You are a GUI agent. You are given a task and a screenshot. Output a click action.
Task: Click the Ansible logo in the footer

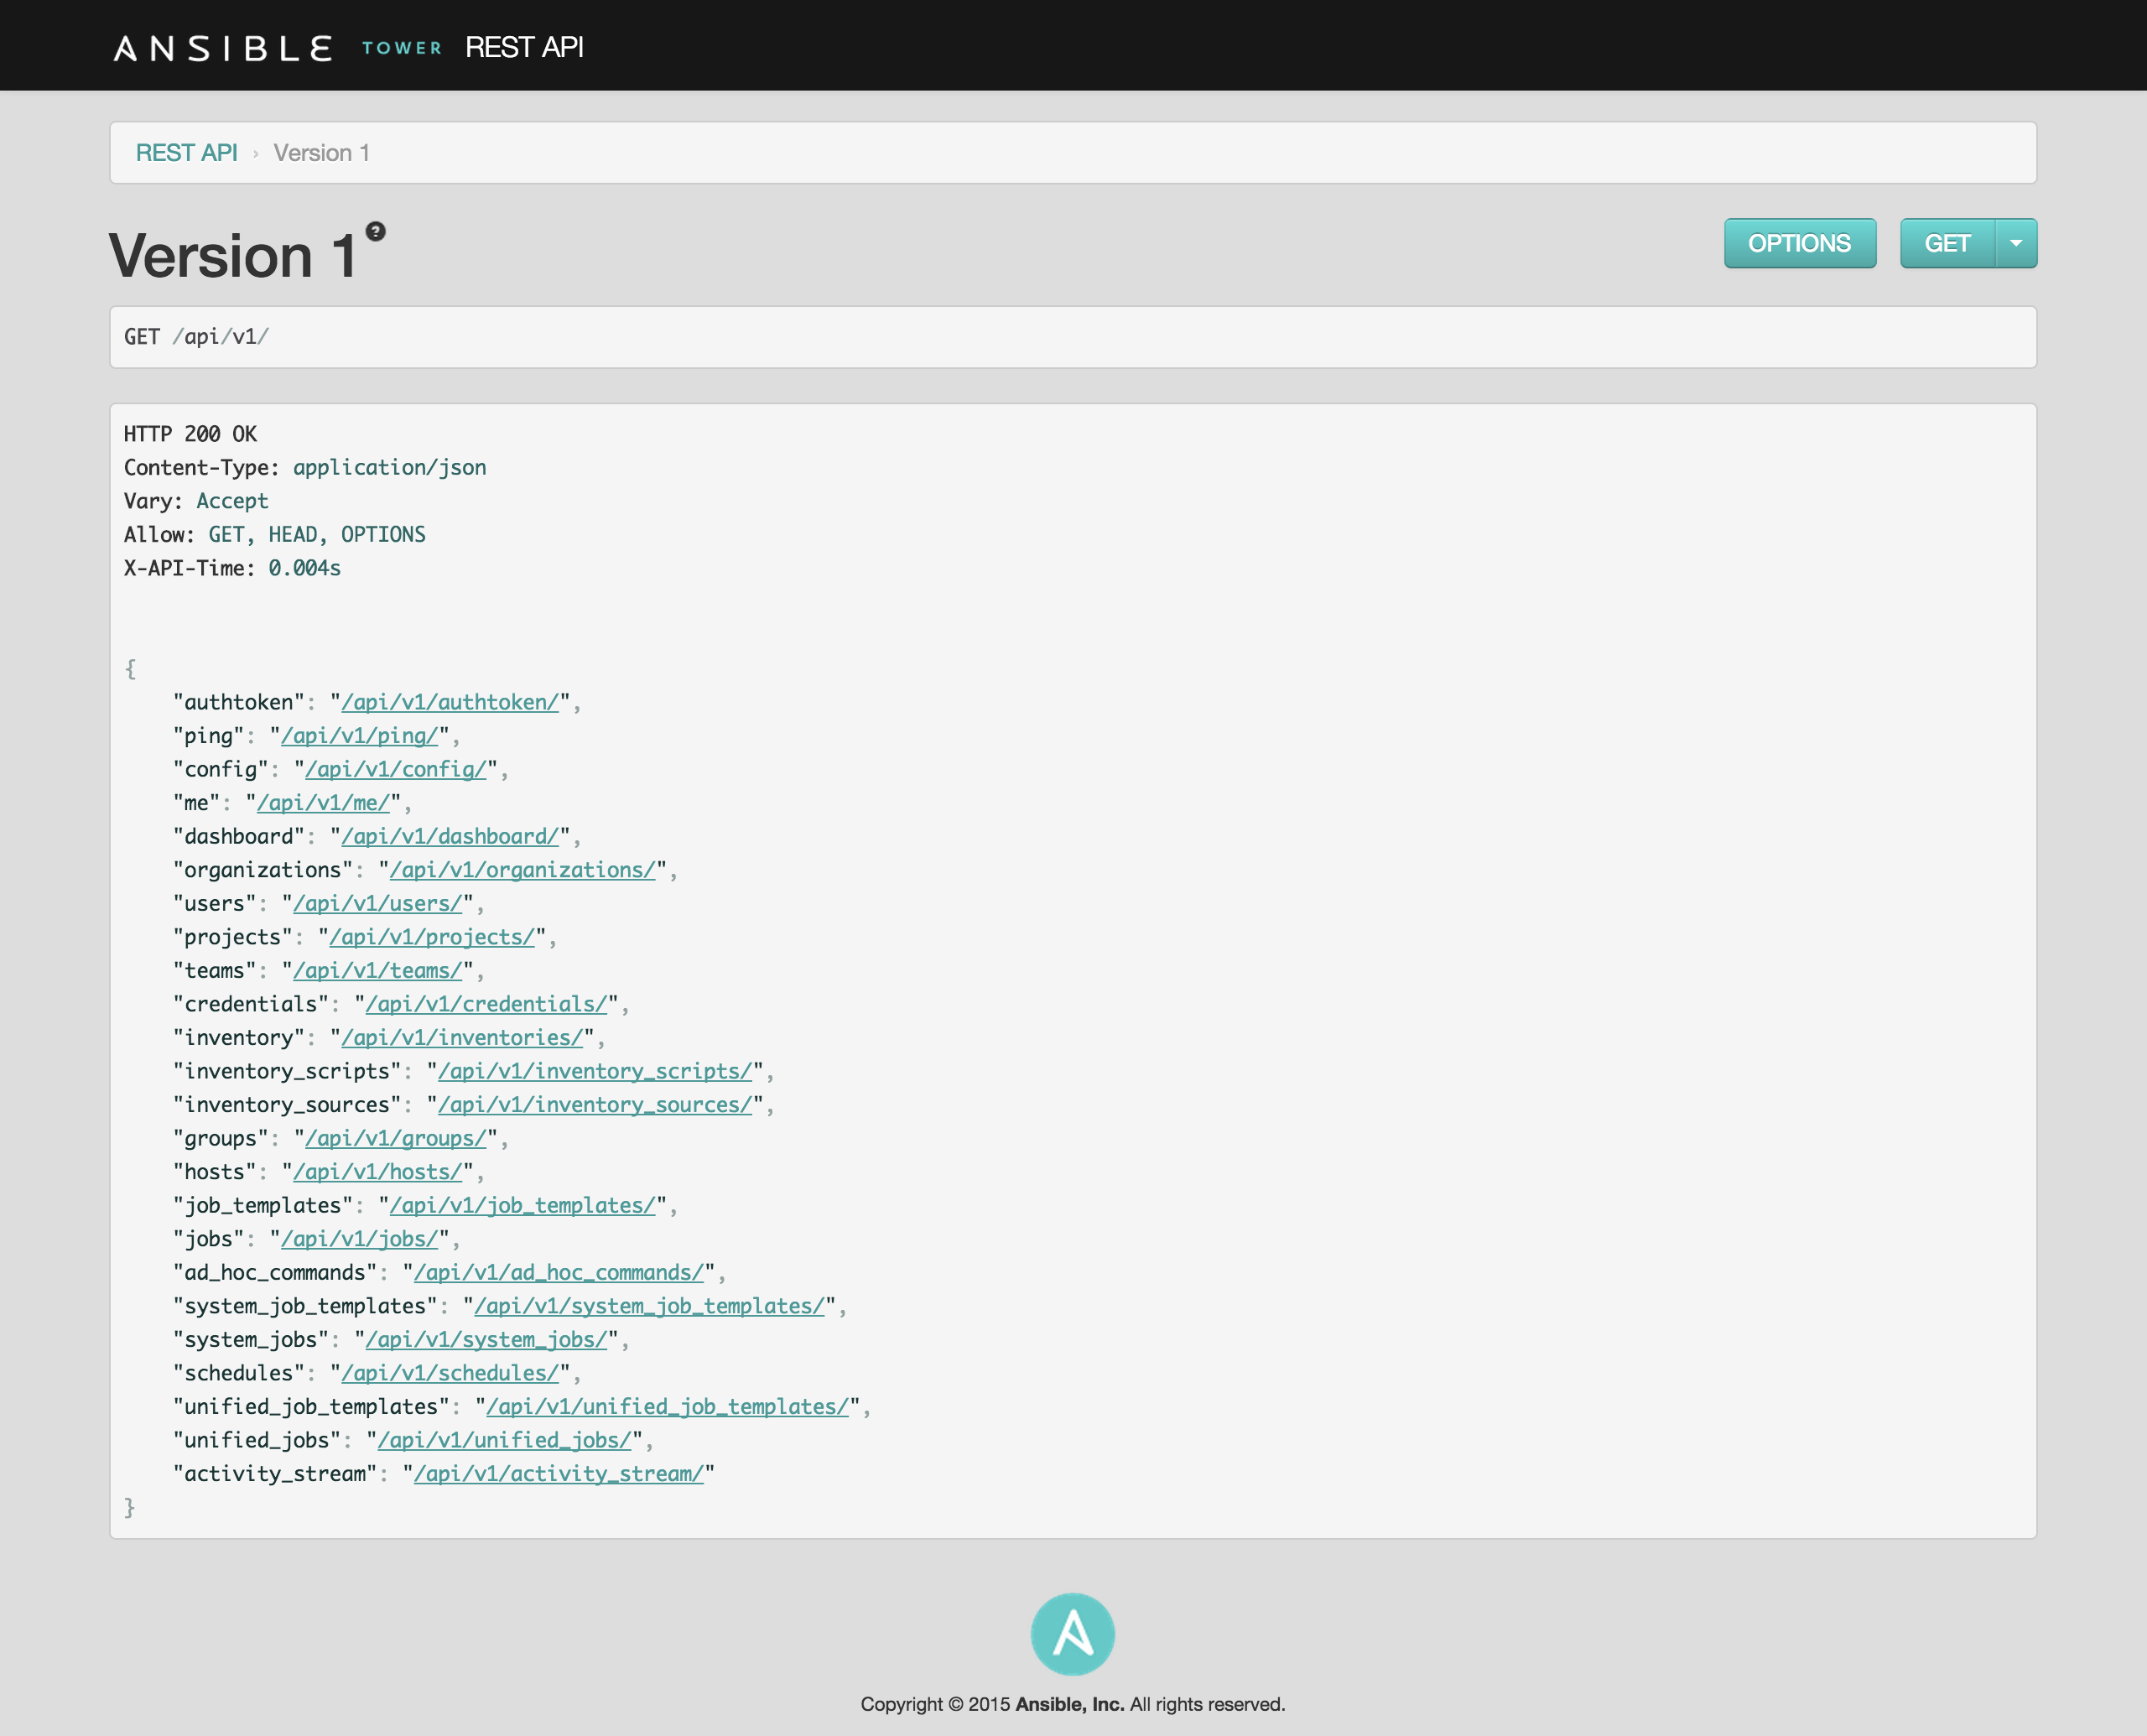[x=1073, y=1634]
